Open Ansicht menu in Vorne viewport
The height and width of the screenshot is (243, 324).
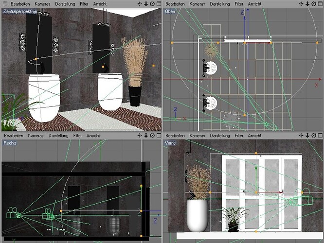click(x=254, y=136)
